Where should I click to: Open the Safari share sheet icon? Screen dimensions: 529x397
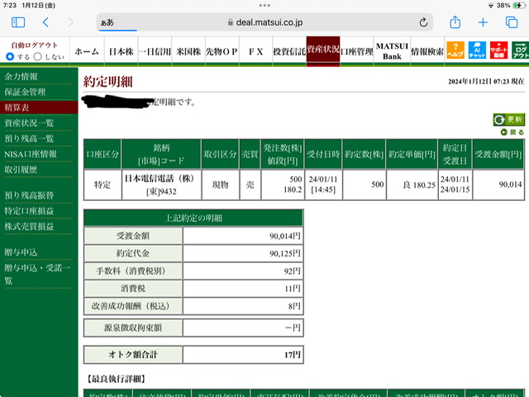pos(455,22)
